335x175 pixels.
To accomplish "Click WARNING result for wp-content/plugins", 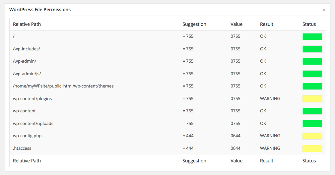I will [270, 98].
